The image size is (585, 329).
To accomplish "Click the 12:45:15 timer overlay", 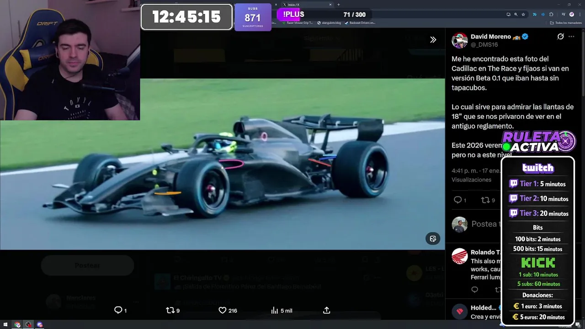I will (x=186, y=17).
